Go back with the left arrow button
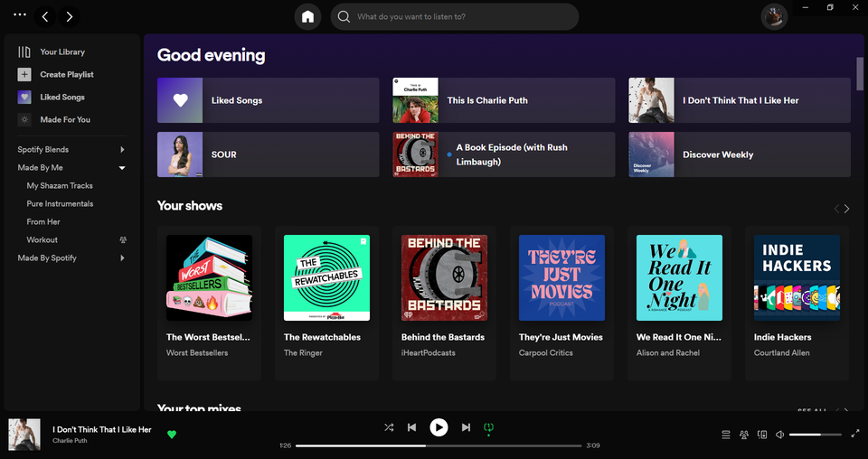 (x=45, y=16)
